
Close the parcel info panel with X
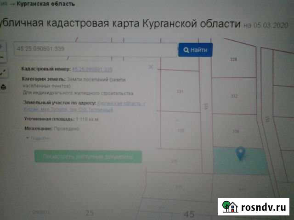pyautogui.click(x=151, y=67)
